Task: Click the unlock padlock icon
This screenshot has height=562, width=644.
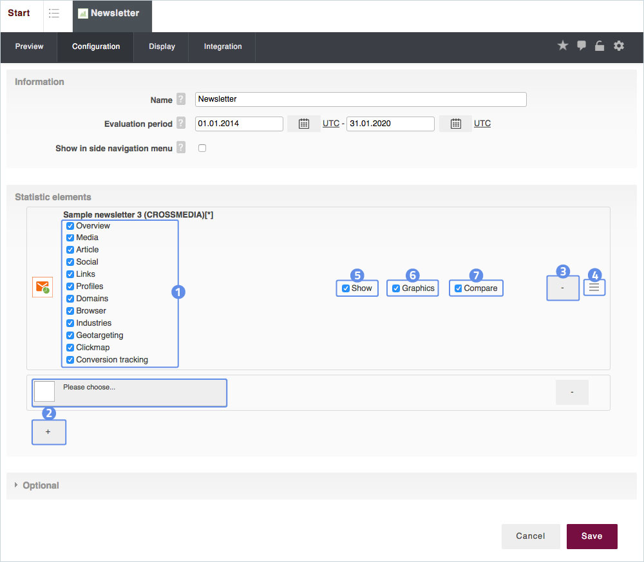Action: coord(600,46)
